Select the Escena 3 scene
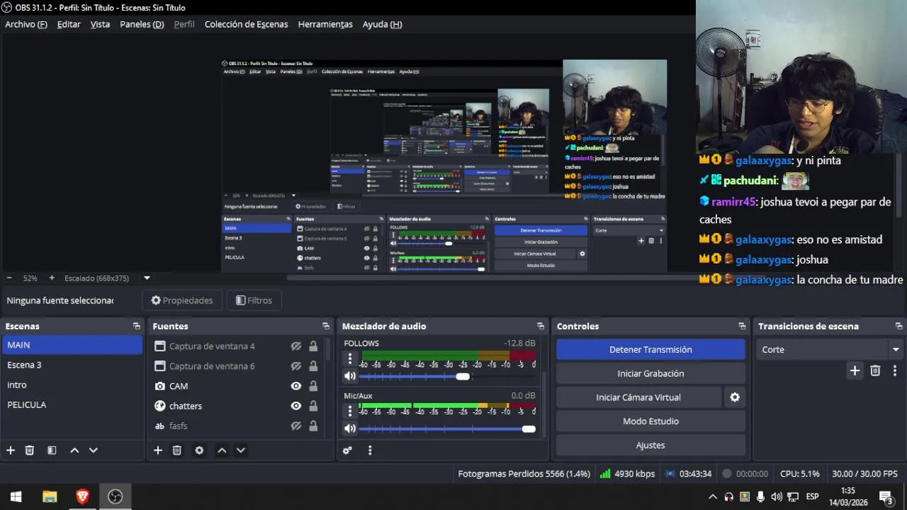Viewport: 907px width, 510px height. point(72,365)
